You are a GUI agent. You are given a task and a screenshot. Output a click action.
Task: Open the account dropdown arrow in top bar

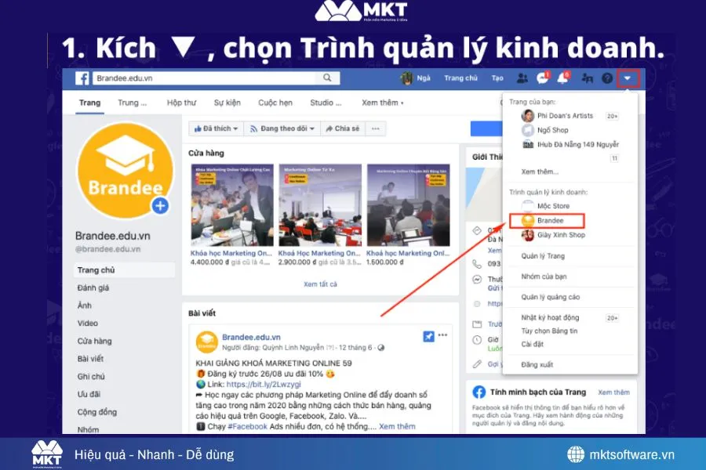point(628,78)
